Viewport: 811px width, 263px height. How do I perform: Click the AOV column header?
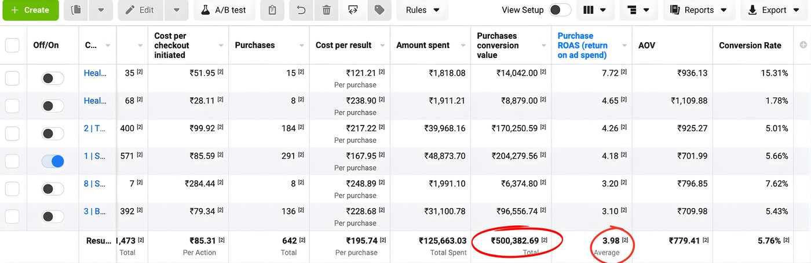point(646,46)
